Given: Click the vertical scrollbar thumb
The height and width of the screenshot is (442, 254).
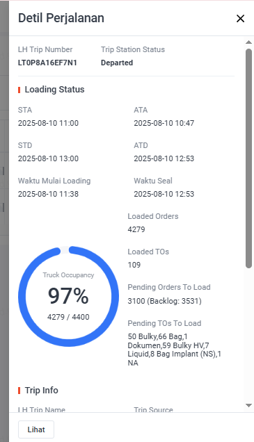Looking at the screenshot, I should click(248, 158).
